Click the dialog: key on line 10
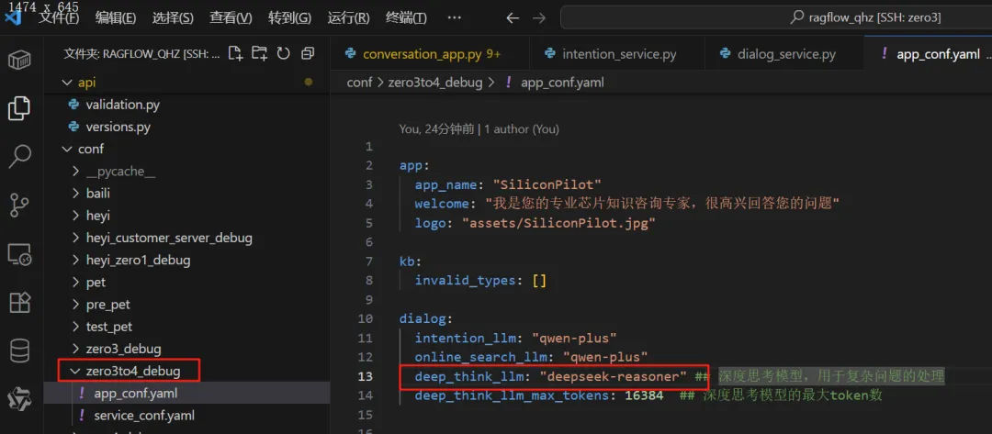 tap(426, 319)
